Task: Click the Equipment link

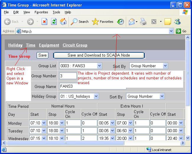Action: coord(49,45)
